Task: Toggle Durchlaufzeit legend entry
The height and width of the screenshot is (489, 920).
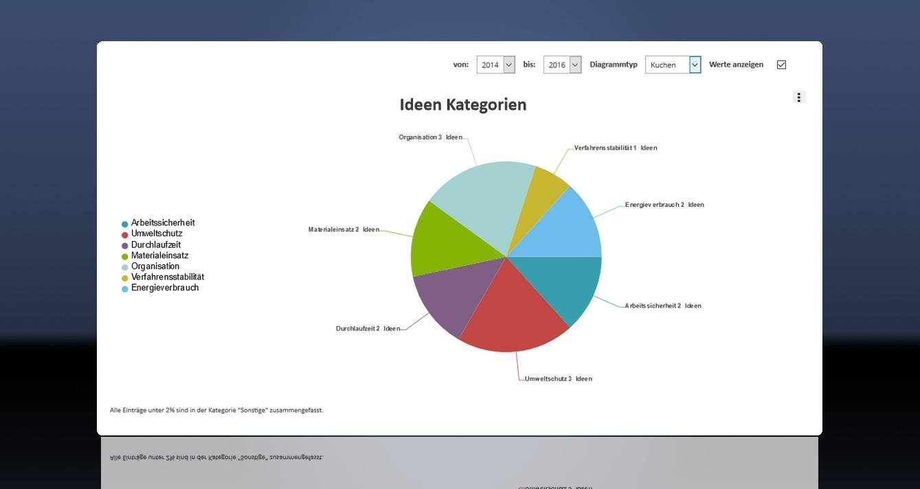Action: (x=151, y=245)
